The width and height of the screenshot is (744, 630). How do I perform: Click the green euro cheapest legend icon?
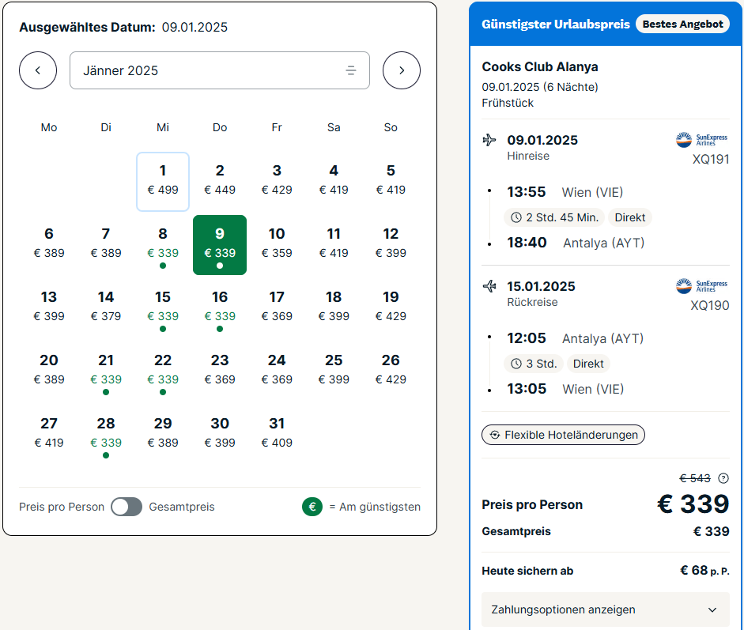[312, 507]
